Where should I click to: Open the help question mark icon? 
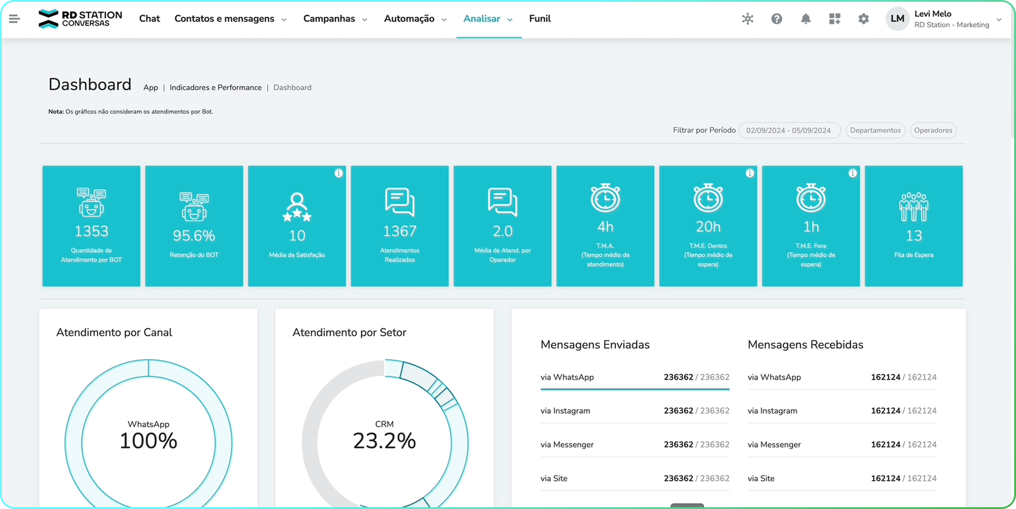point(777,19)
